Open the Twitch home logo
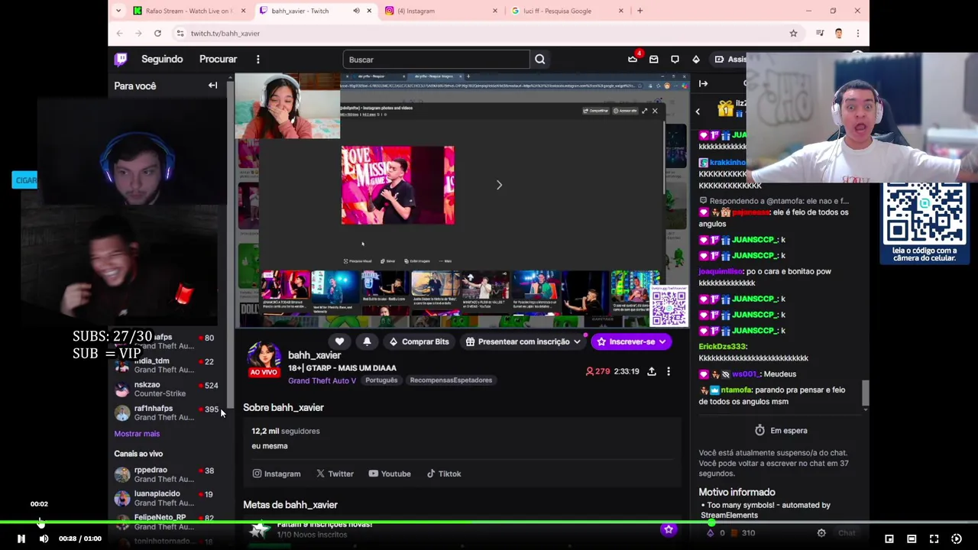Screen dimensions: 978x550 (121, 59)
